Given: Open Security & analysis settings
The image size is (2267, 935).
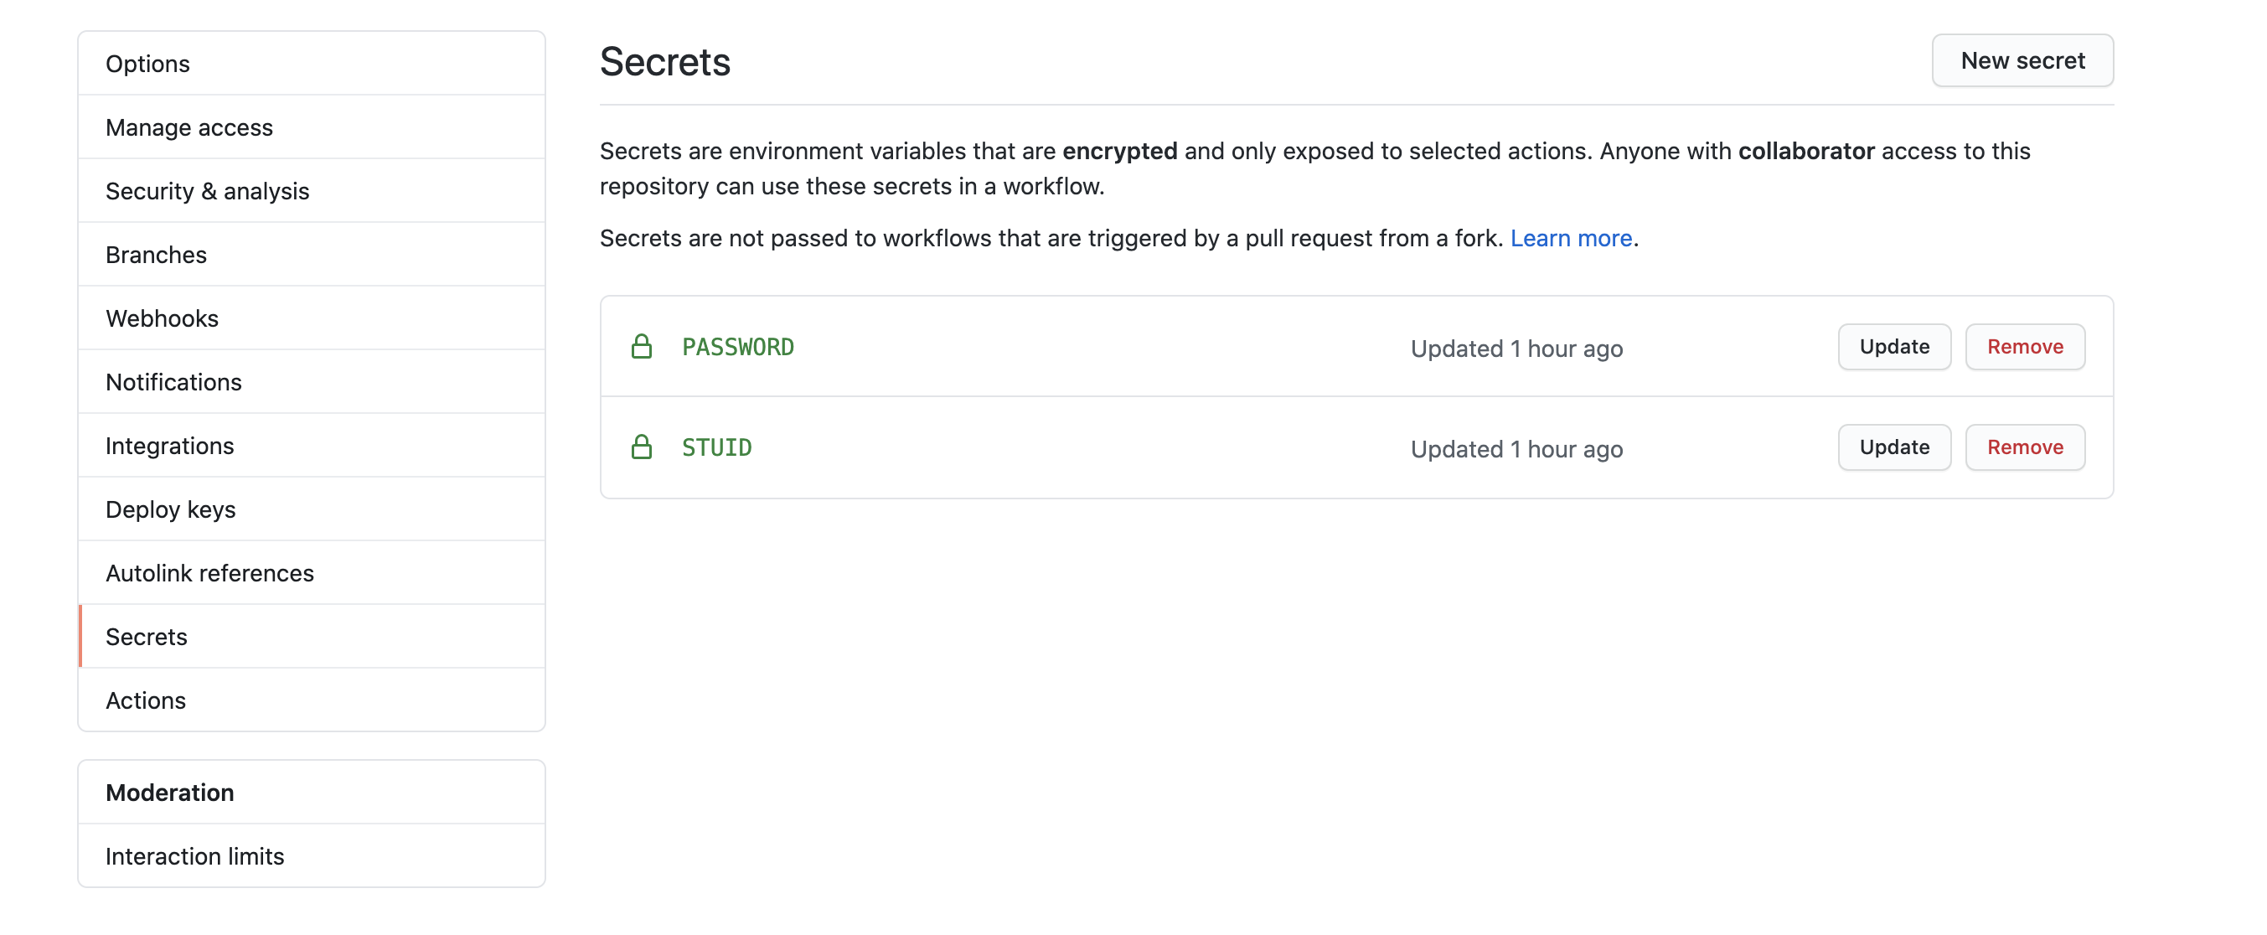Looking at the screenshot, I should pyautogui.click(x=208, y=191).
